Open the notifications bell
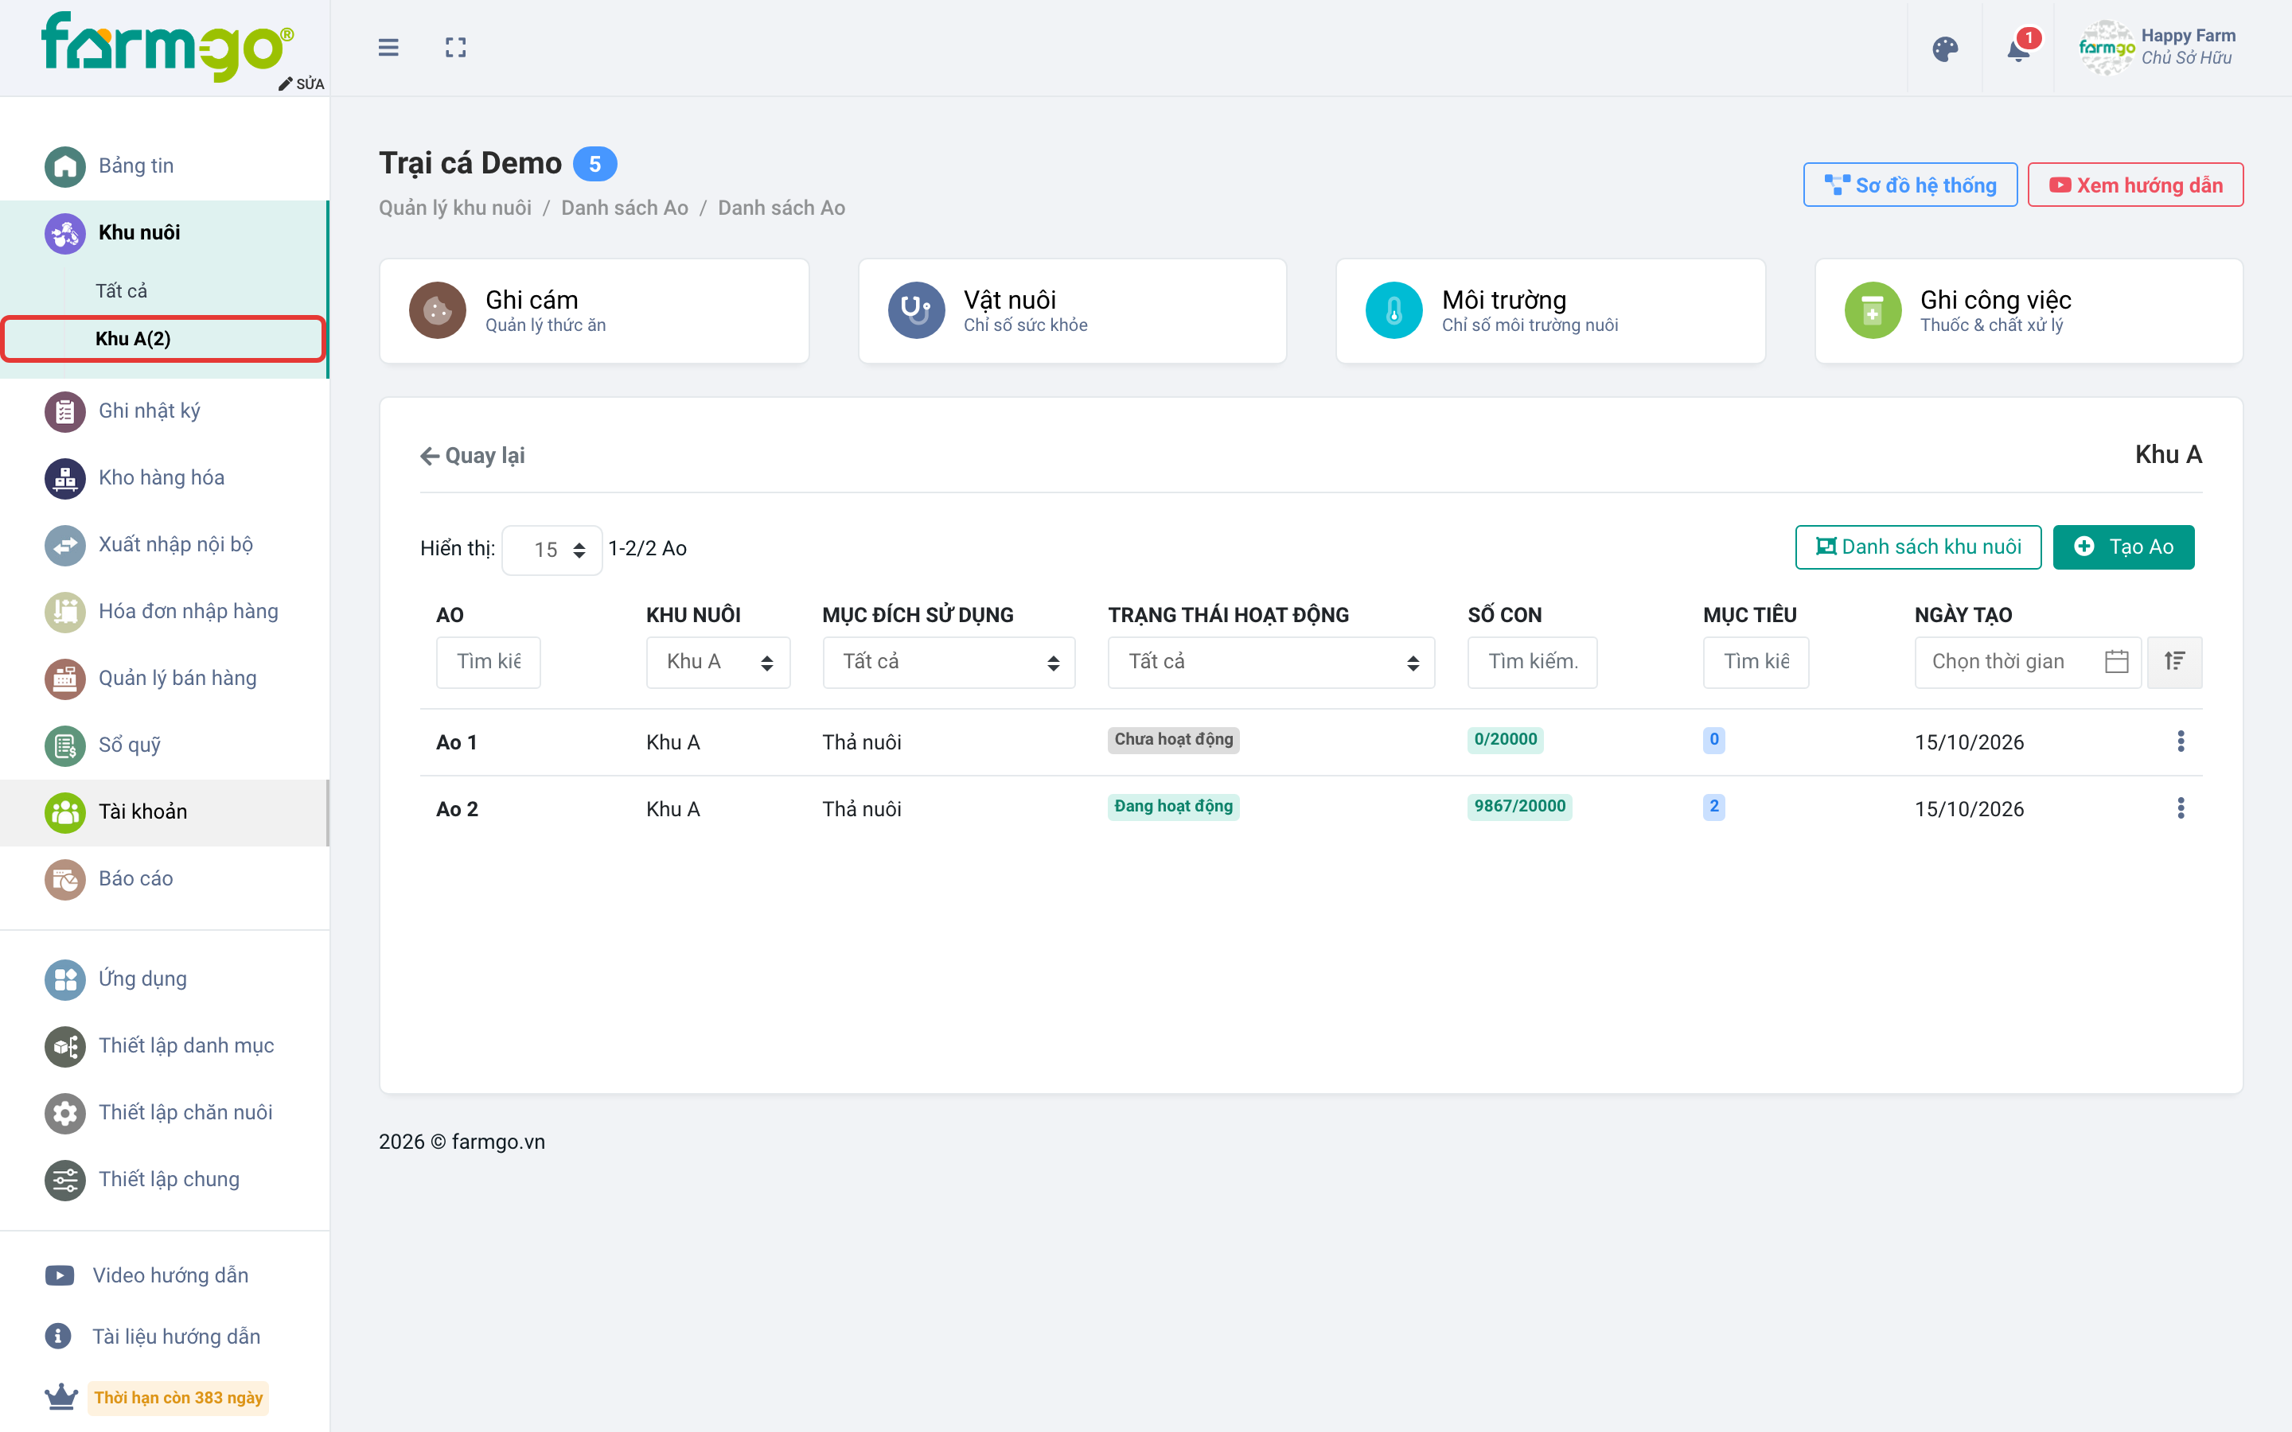 pos(2018,49)
